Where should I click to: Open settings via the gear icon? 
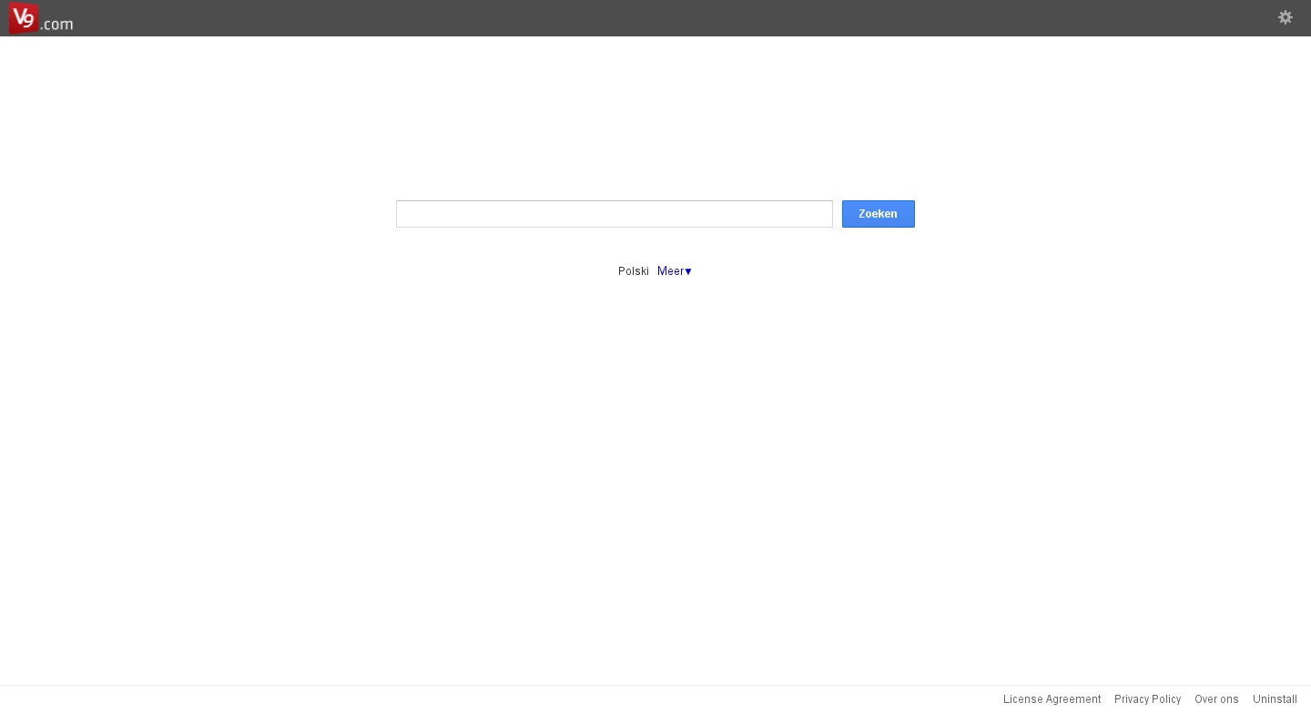(1285, 17)
